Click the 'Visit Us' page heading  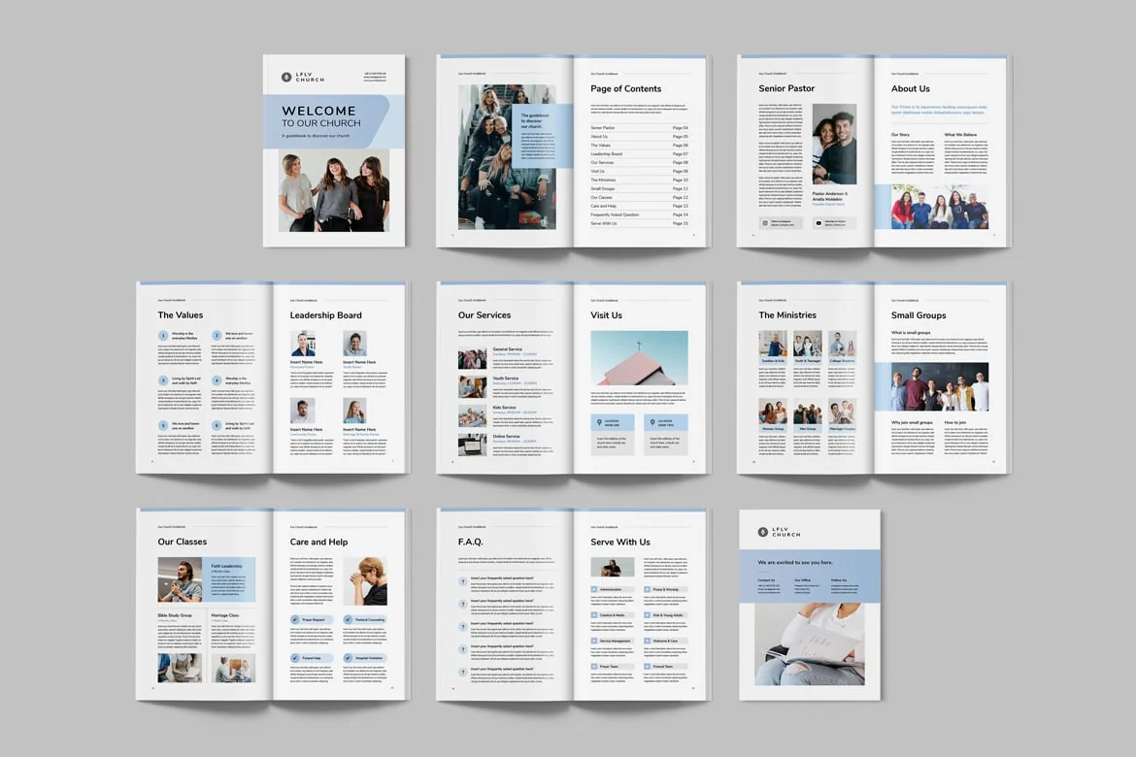[x=607, y=315]
